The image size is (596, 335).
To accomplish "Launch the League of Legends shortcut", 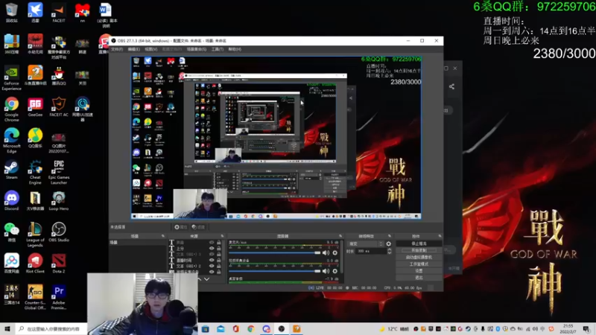I will coord(35,234).
